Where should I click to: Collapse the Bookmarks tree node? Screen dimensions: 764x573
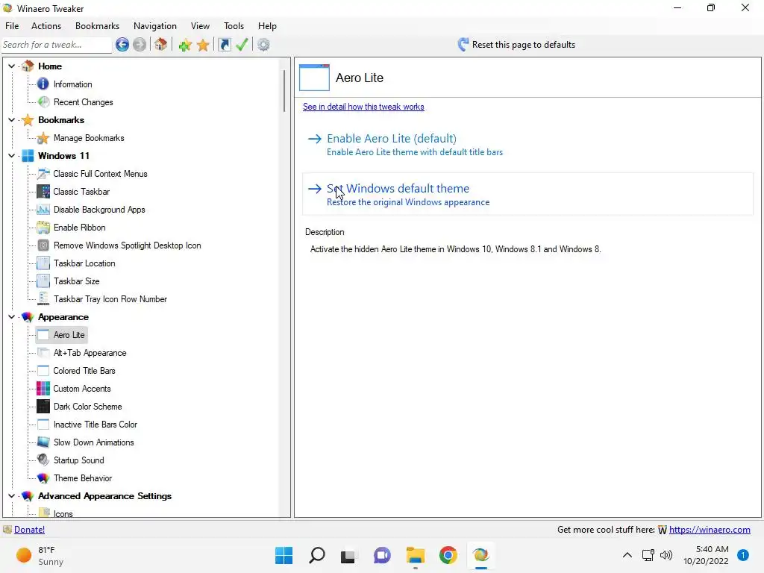[x=12, y=119]
